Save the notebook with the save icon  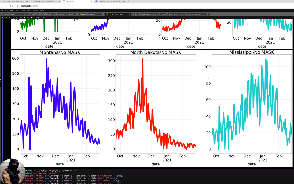[3, 17]
